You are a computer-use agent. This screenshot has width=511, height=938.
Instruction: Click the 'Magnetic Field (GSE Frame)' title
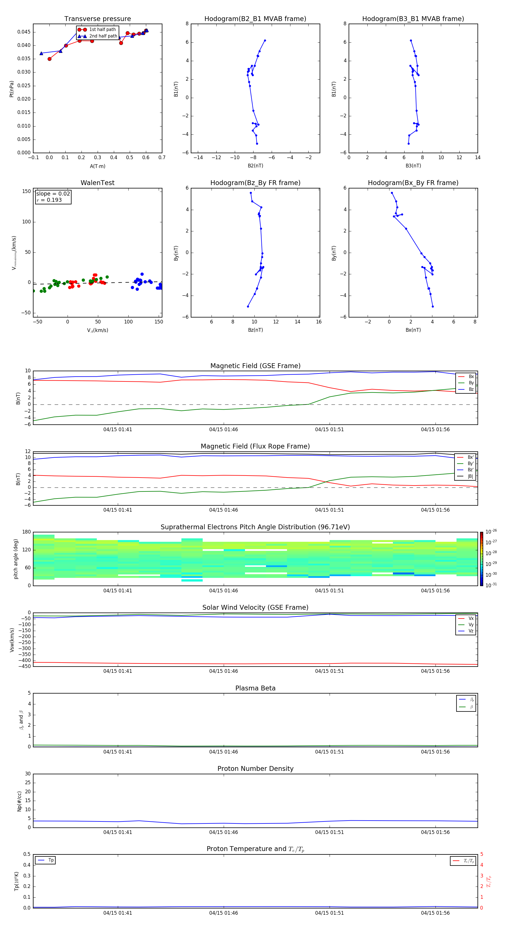point(255,366)
